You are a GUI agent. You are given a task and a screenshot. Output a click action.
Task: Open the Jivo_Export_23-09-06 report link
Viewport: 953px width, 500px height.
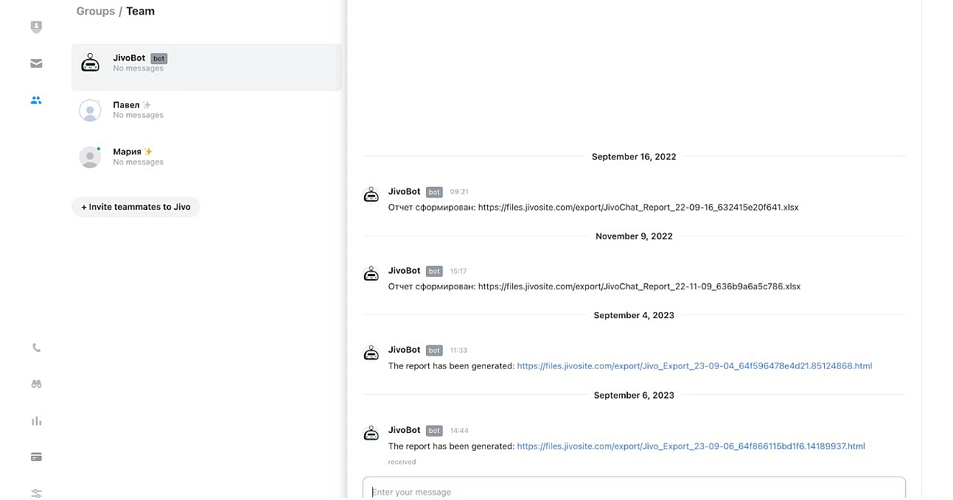pos(691,446)
